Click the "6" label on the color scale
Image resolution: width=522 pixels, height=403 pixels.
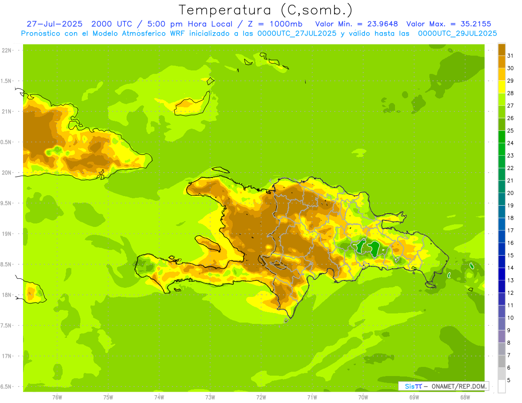509,368
